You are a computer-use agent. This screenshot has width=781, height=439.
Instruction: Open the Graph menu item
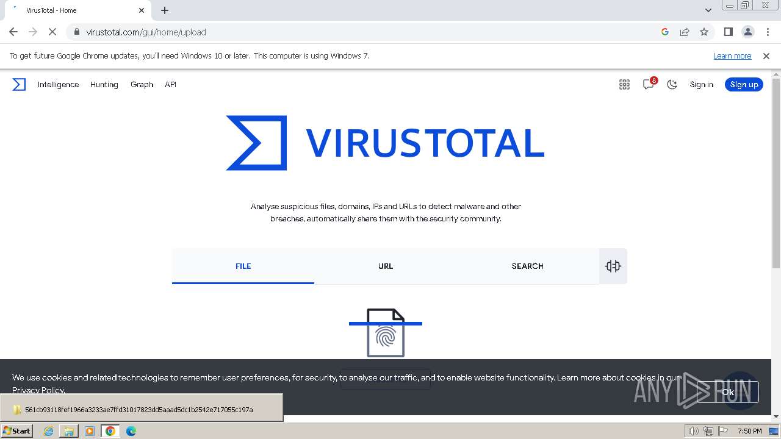[142, 85]
